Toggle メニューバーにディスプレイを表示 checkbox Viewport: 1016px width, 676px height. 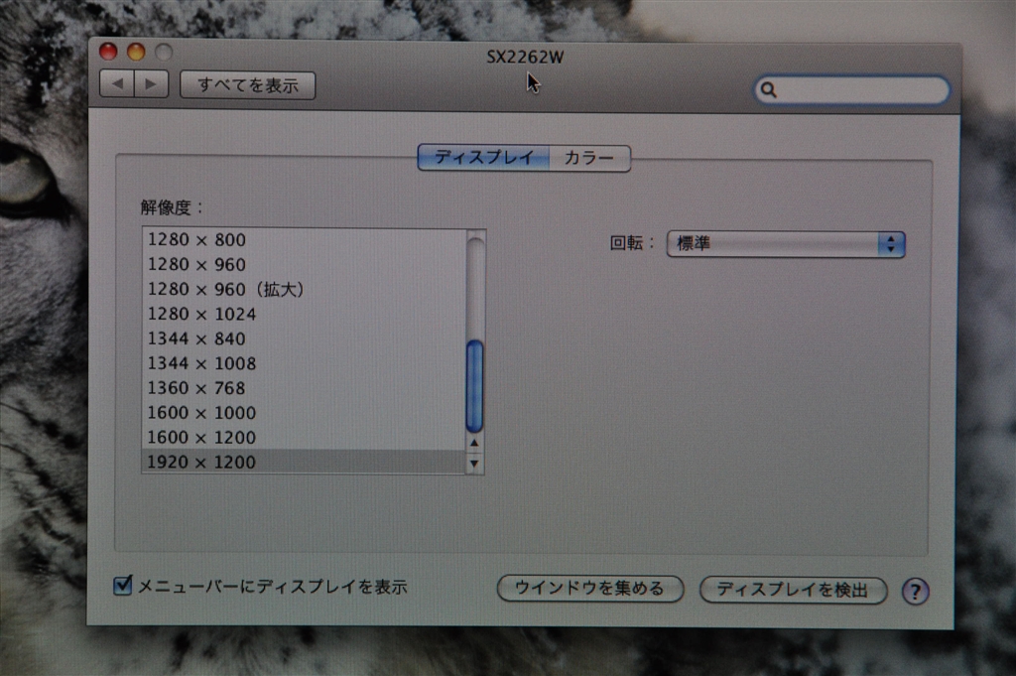122,586
